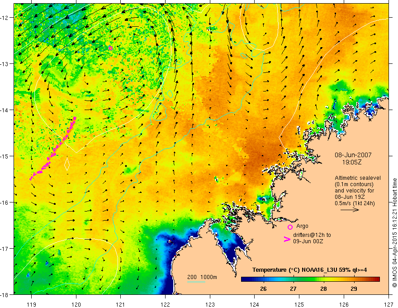Click the longitude 124 axis label

(255, 304)
